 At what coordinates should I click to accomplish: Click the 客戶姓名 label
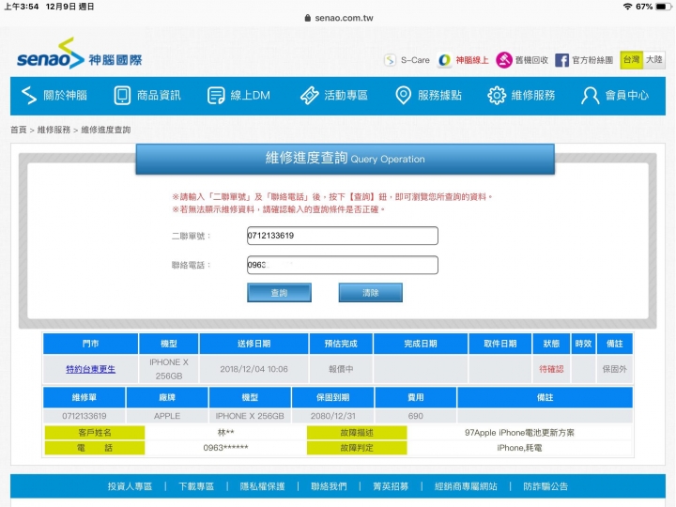[x=95, y=433]
